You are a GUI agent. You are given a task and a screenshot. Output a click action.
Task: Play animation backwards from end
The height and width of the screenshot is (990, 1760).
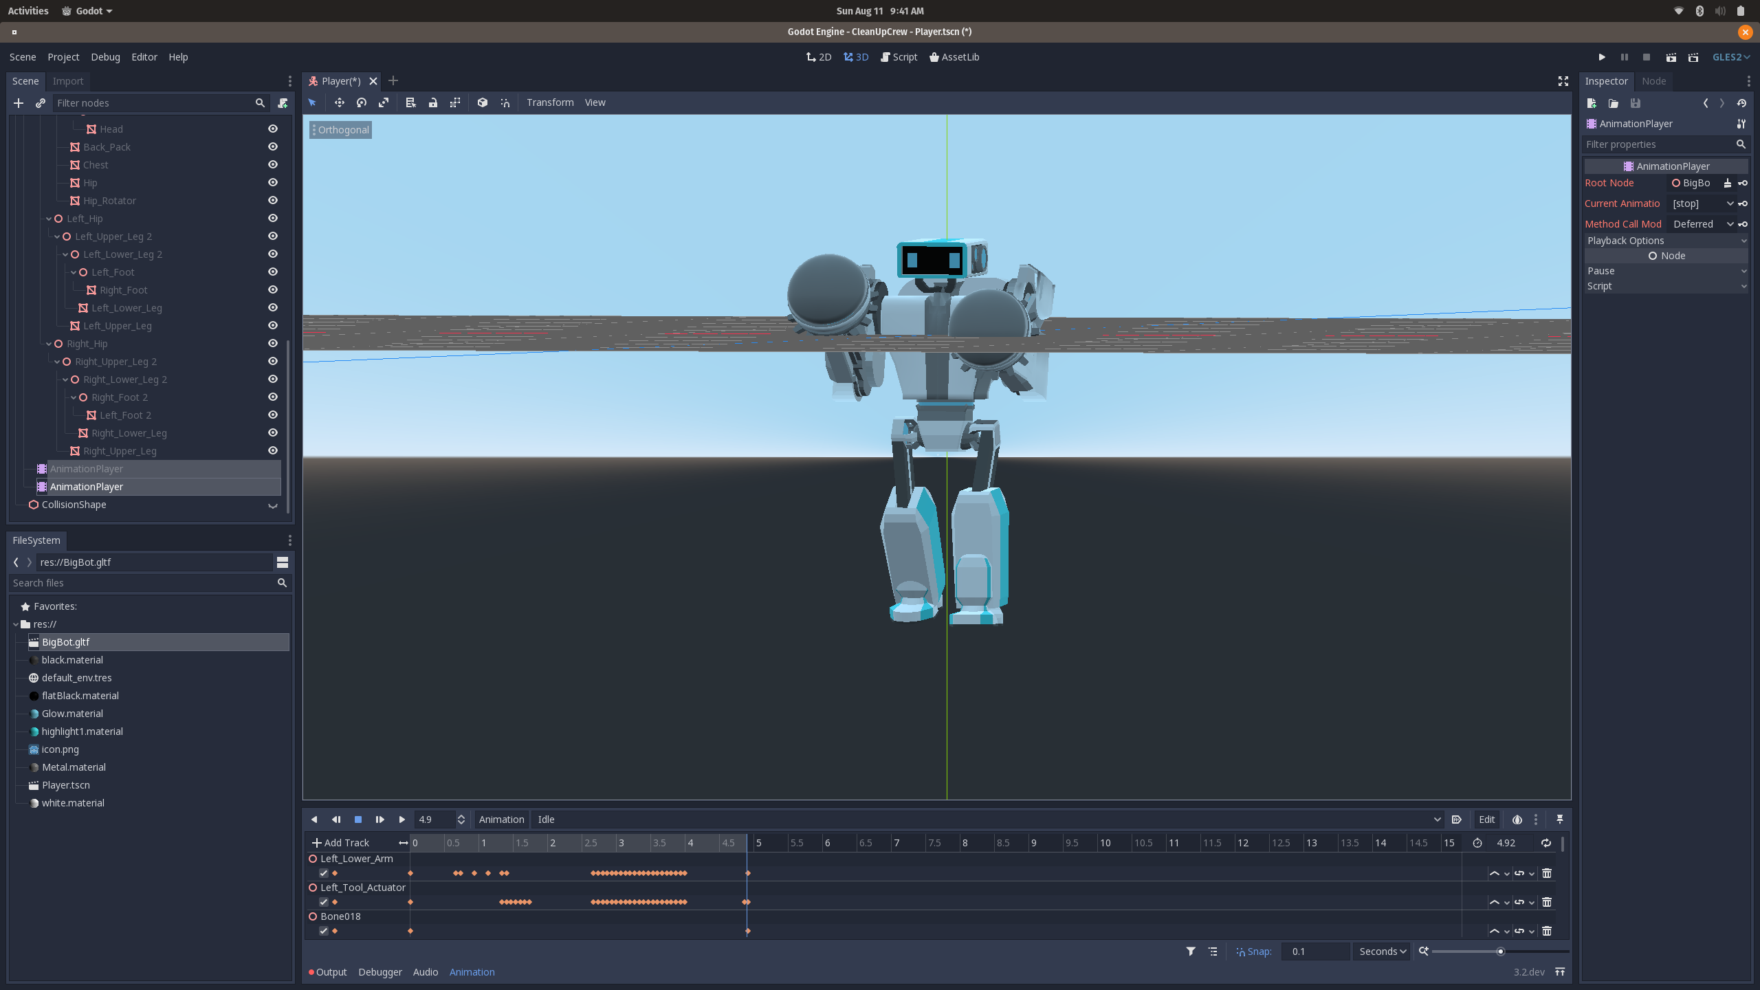tap(314, 819)
